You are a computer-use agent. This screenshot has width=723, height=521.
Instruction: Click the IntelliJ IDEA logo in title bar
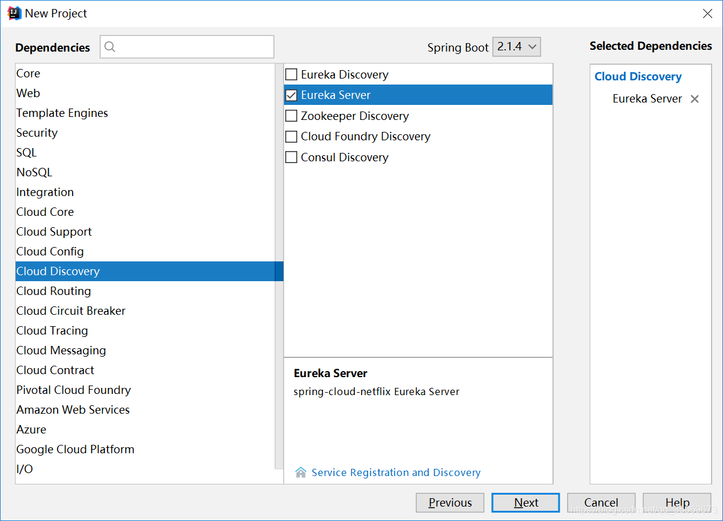14,13
